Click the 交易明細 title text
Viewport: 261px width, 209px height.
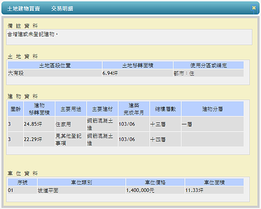pos(62,9)
